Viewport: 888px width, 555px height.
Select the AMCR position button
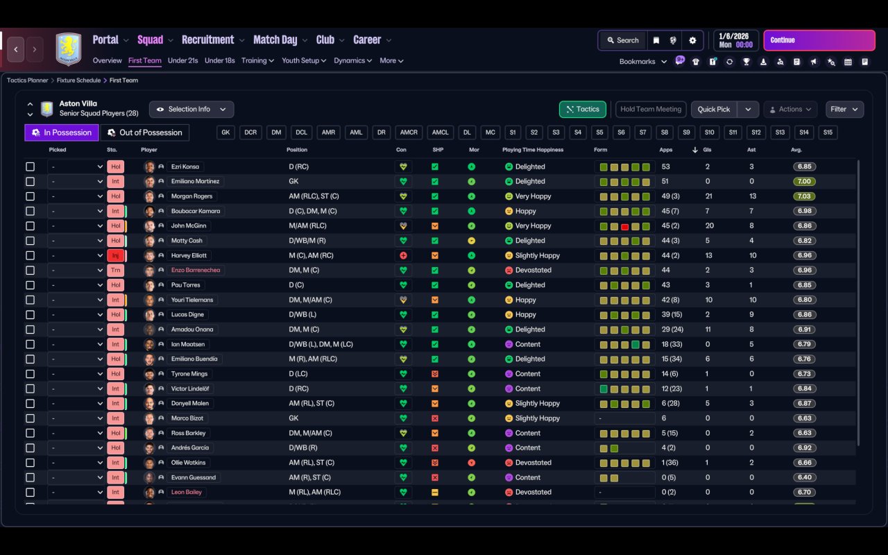[x=409, y=133]
